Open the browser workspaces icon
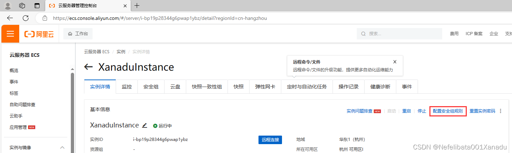Viewport: 512px width, 153px height. point(22,6)
